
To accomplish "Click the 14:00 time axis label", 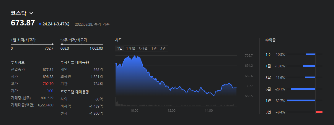I will pyautogui.click(x=209, y=111).
